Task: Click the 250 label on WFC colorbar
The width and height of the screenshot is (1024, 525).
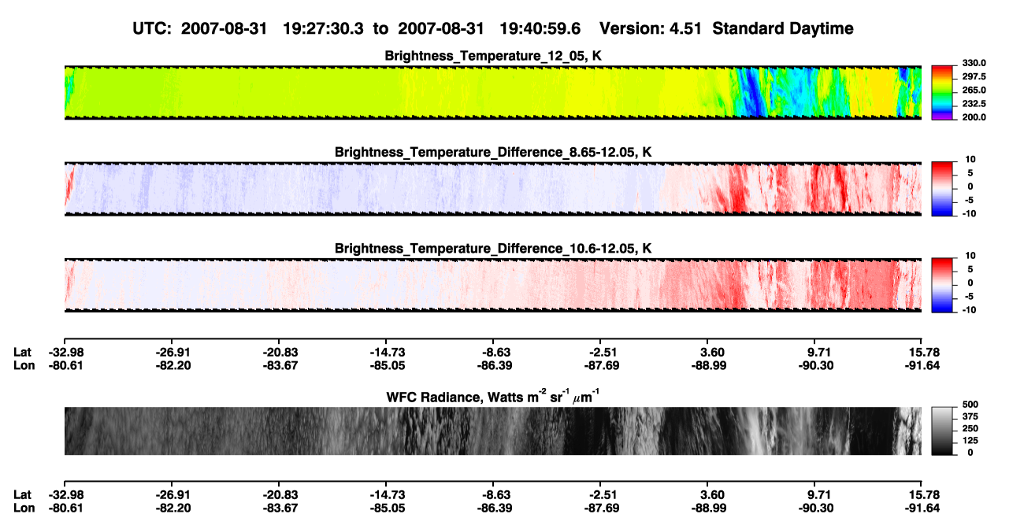Action: click(970, 430)
